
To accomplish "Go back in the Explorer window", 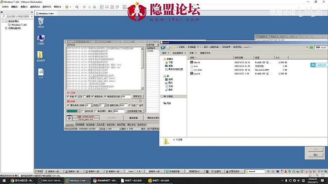I will pyautogui.click(x=163, y=47).
